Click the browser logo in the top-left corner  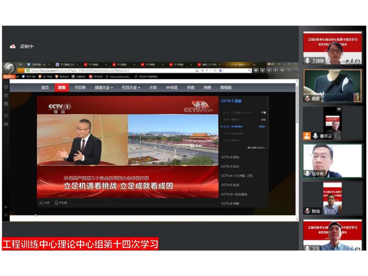pos(9,68)
